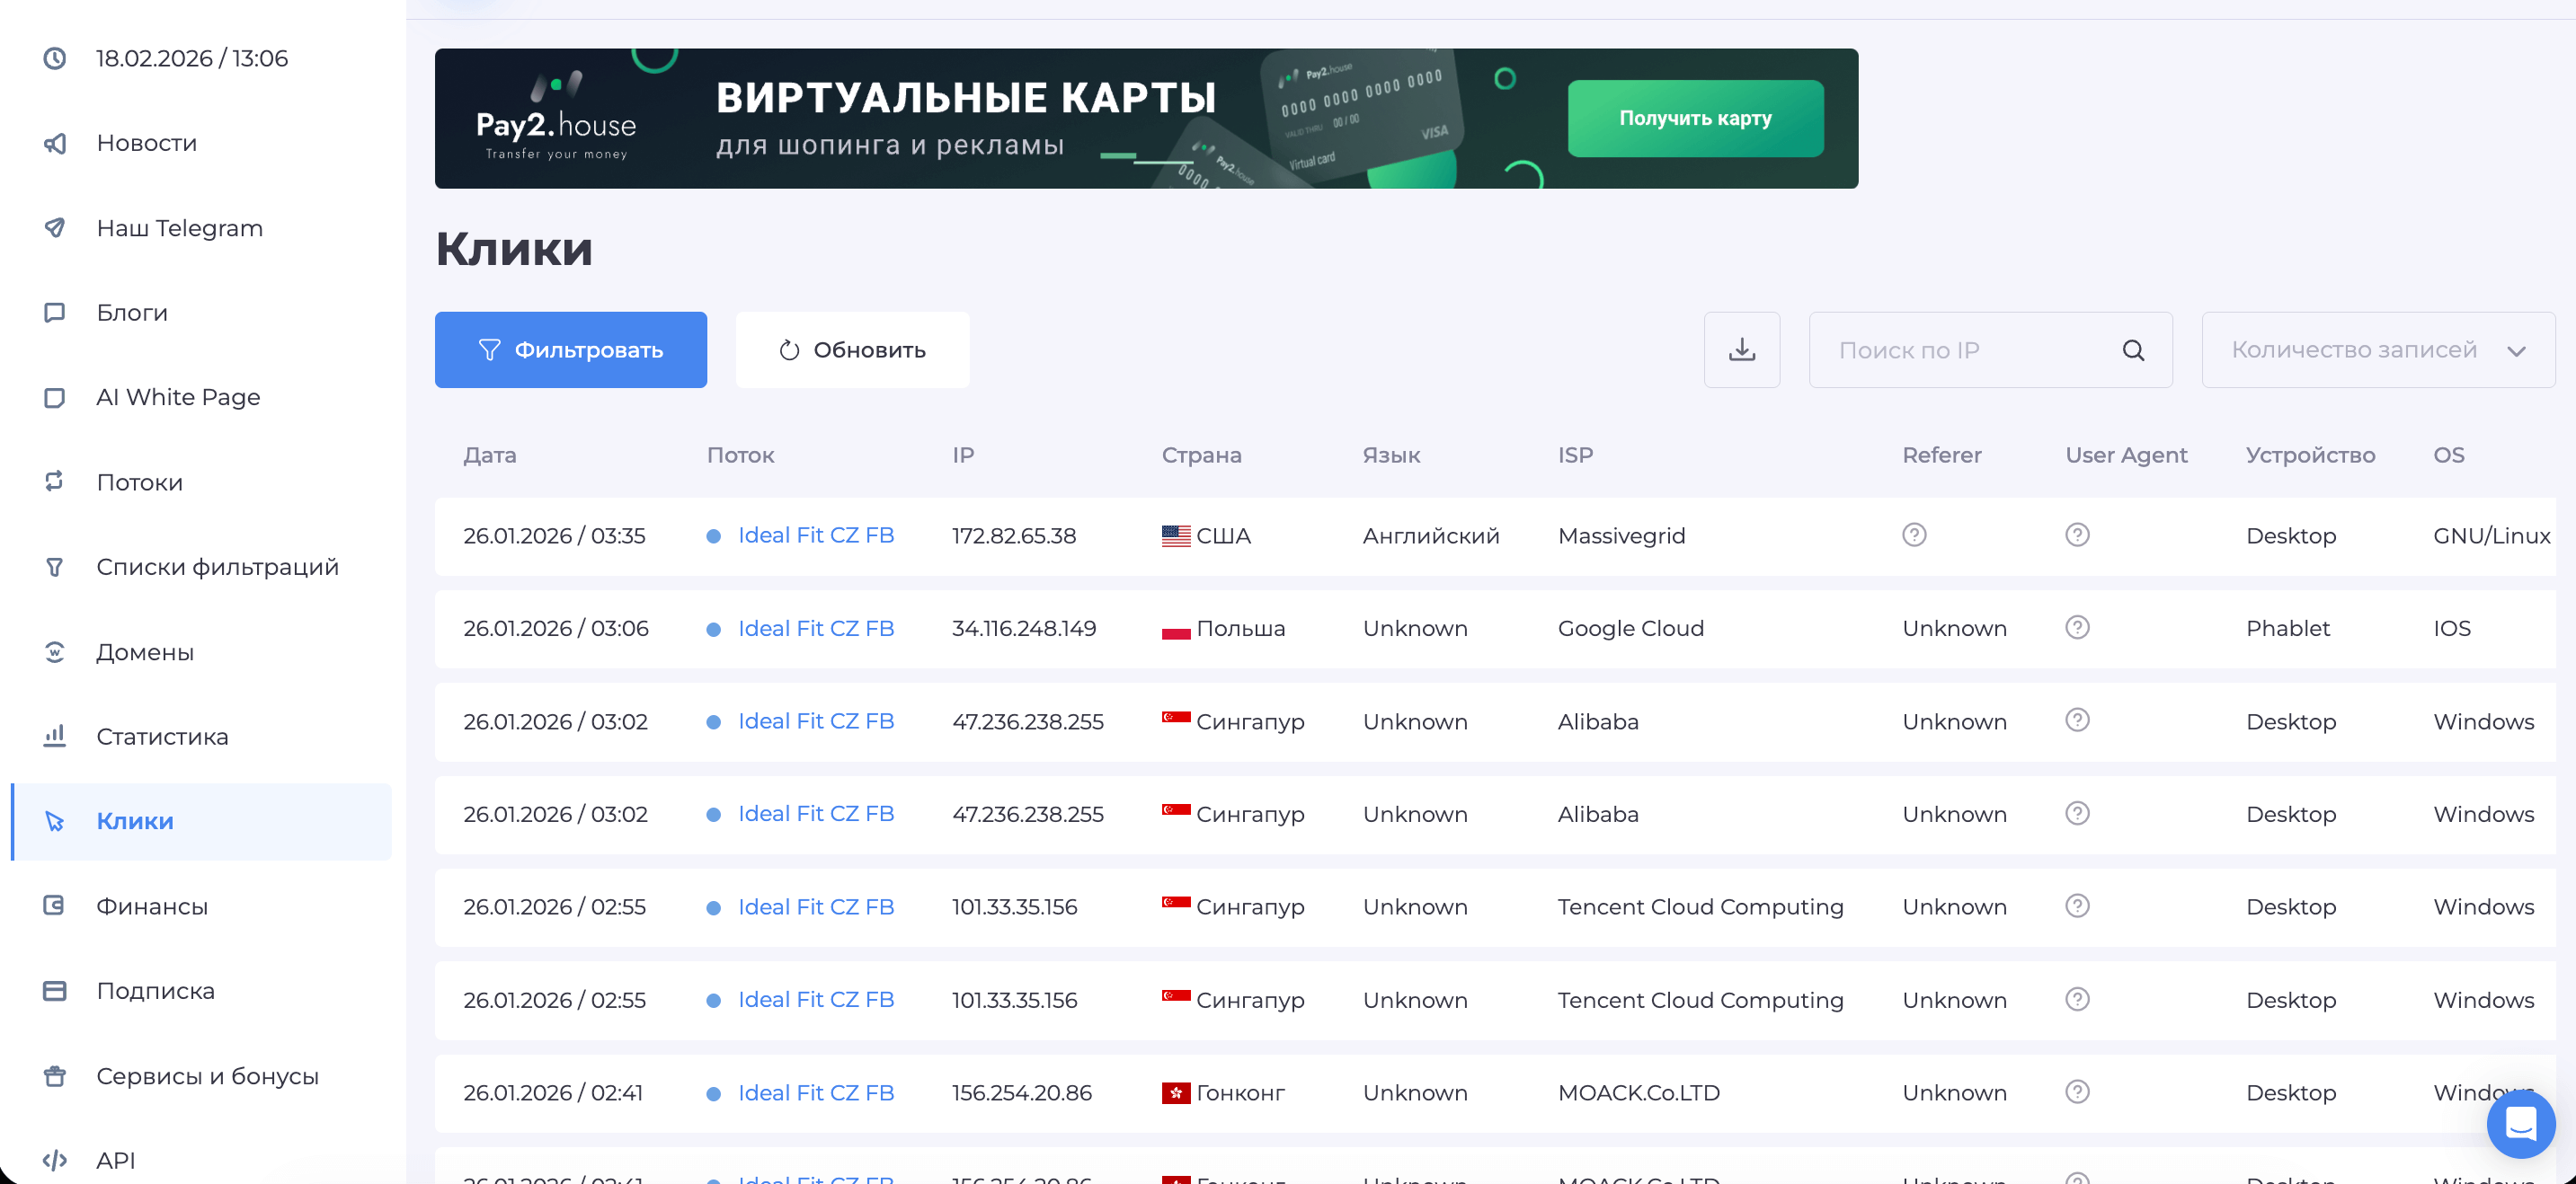The width and height of the screenshot is (2576, 1184).
Task: Open Списки фильтраций via the filter icon
Action: [x=55, y=567]
